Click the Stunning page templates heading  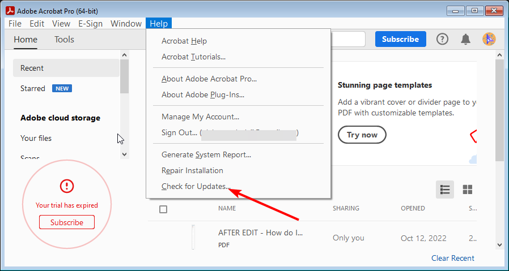(385, 85)
